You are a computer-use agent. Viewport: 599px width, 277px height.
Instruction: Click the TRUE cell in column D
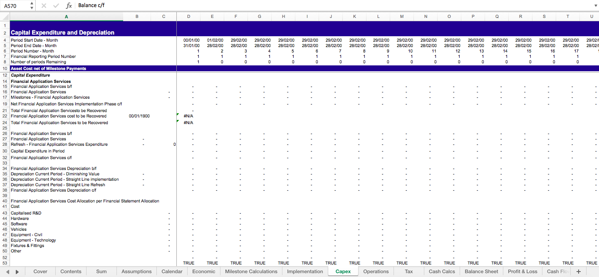click(188, 263)
